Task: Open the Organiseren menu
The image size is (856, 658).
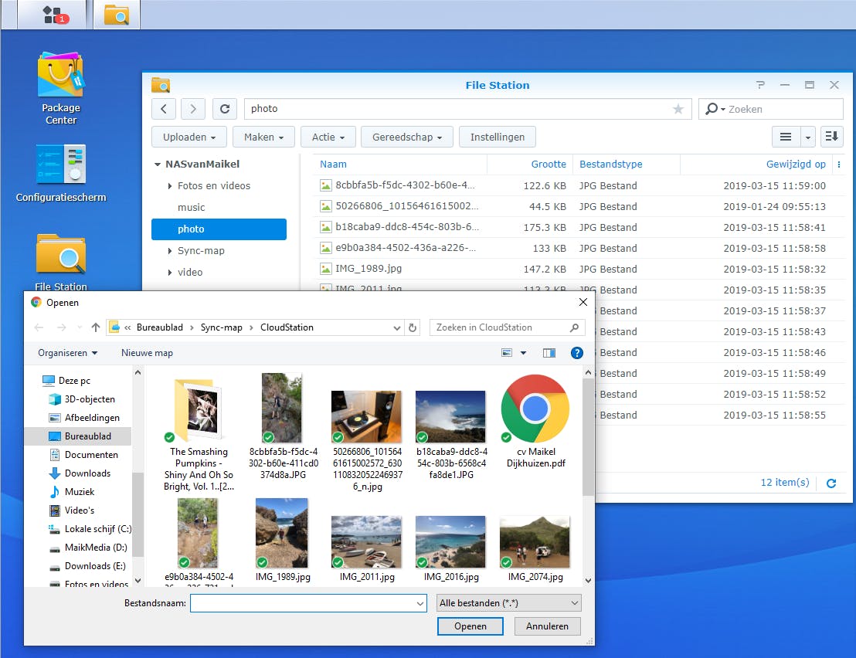Action: point(68,353)
